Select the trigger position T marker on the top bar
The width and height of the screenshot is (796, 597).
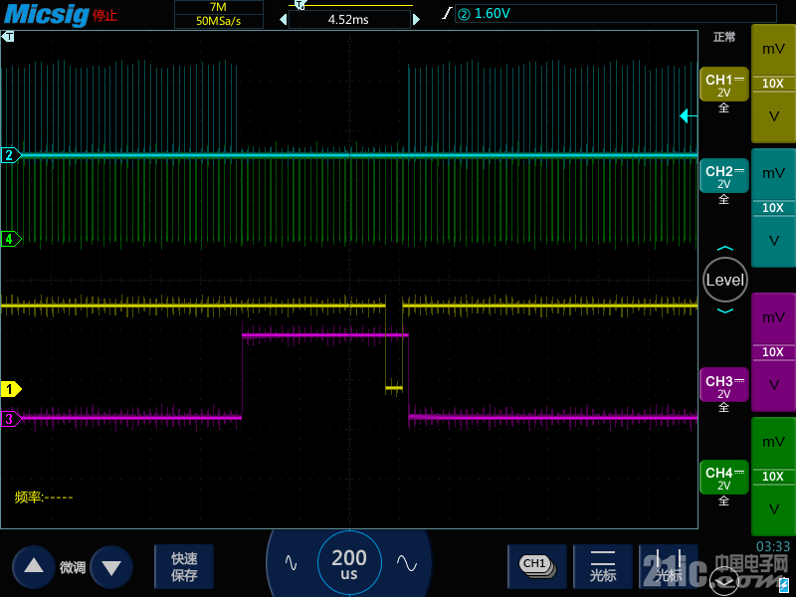tap(299, 5)
